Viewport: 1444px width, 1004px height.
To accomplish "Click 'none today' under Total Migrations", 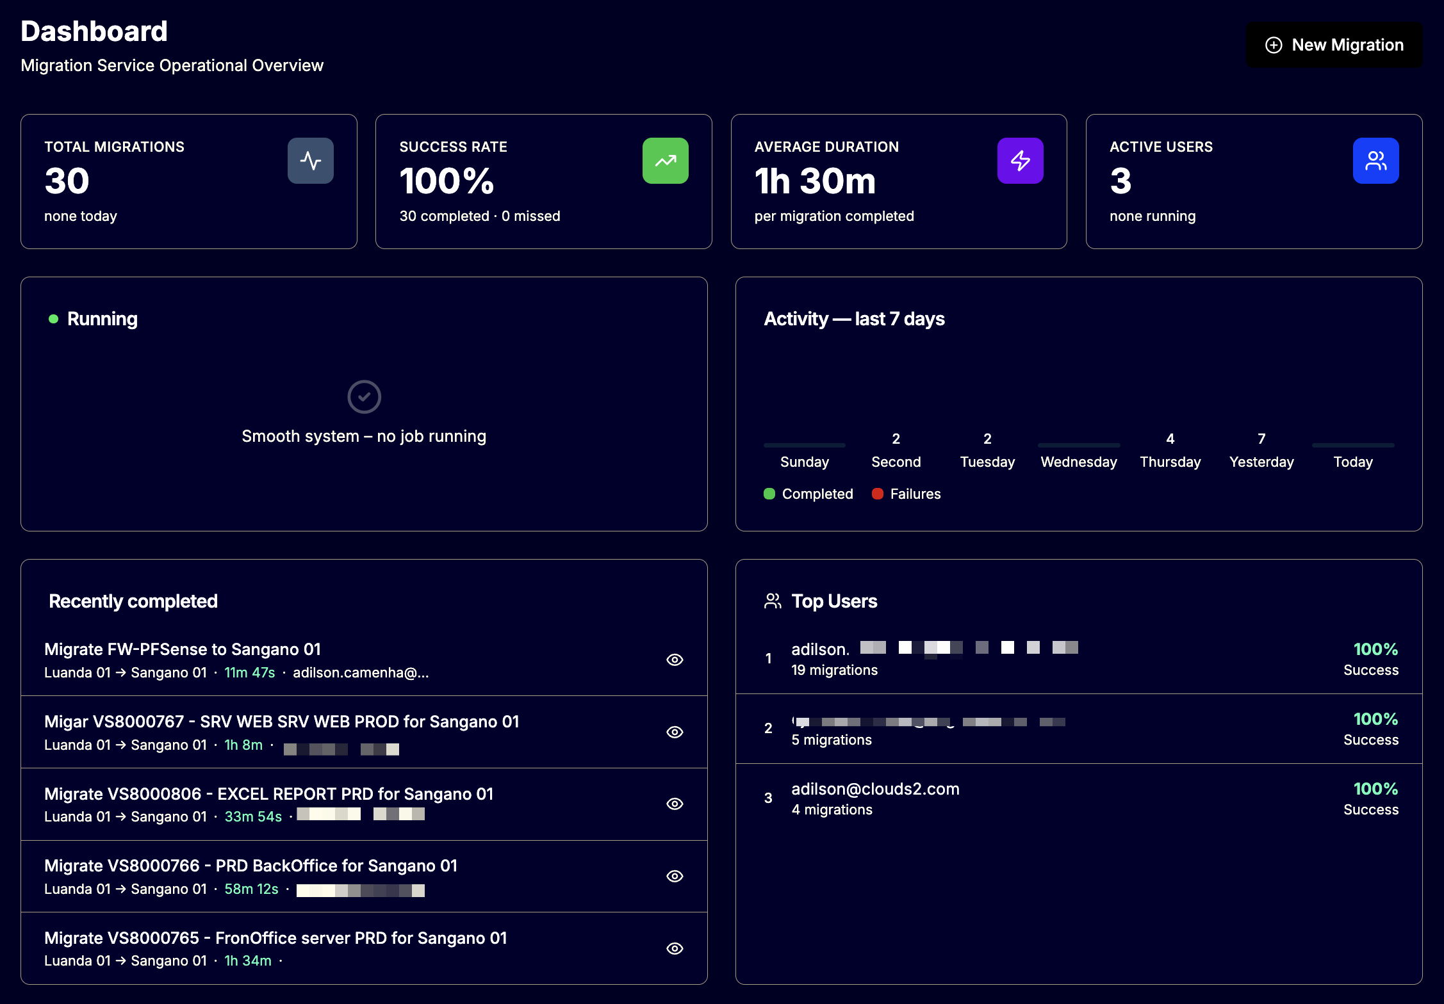I will click(81, 216).
